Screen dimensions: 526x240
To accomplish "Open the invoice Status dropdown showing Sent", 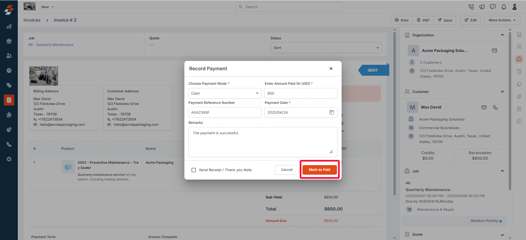I will click(326, 48).
